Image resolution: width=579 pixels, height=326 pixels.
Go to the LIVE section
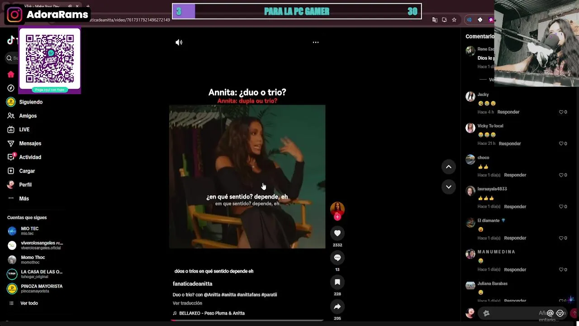coord(24,129)
